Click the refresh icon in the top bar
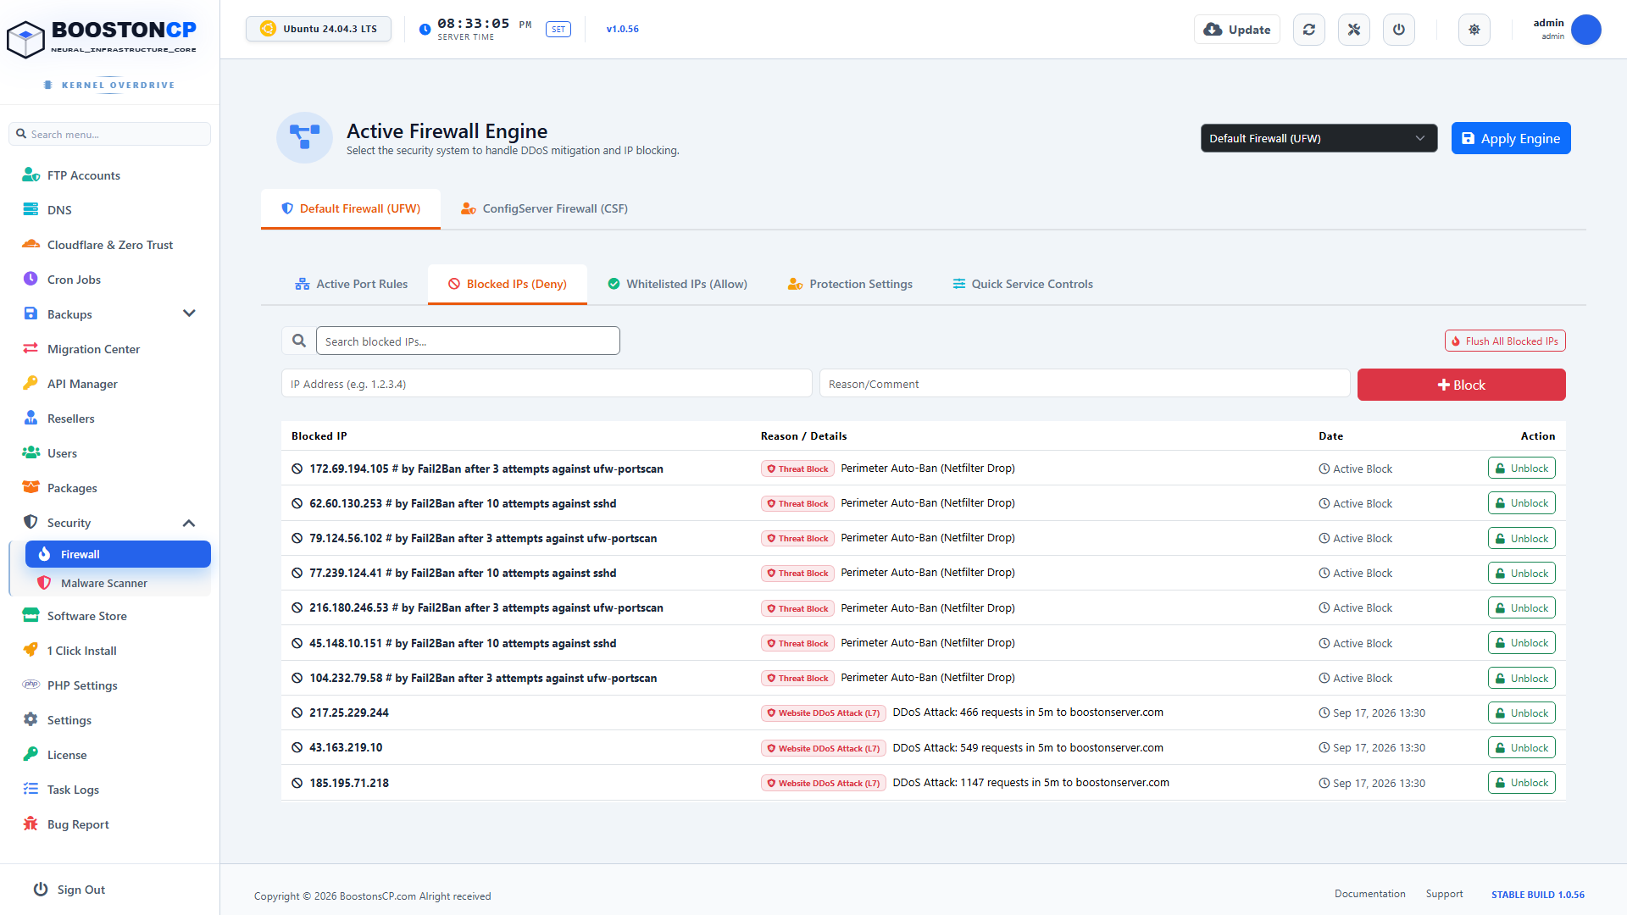This screenshot has width=1627, height=915. tap(1309, 30)
